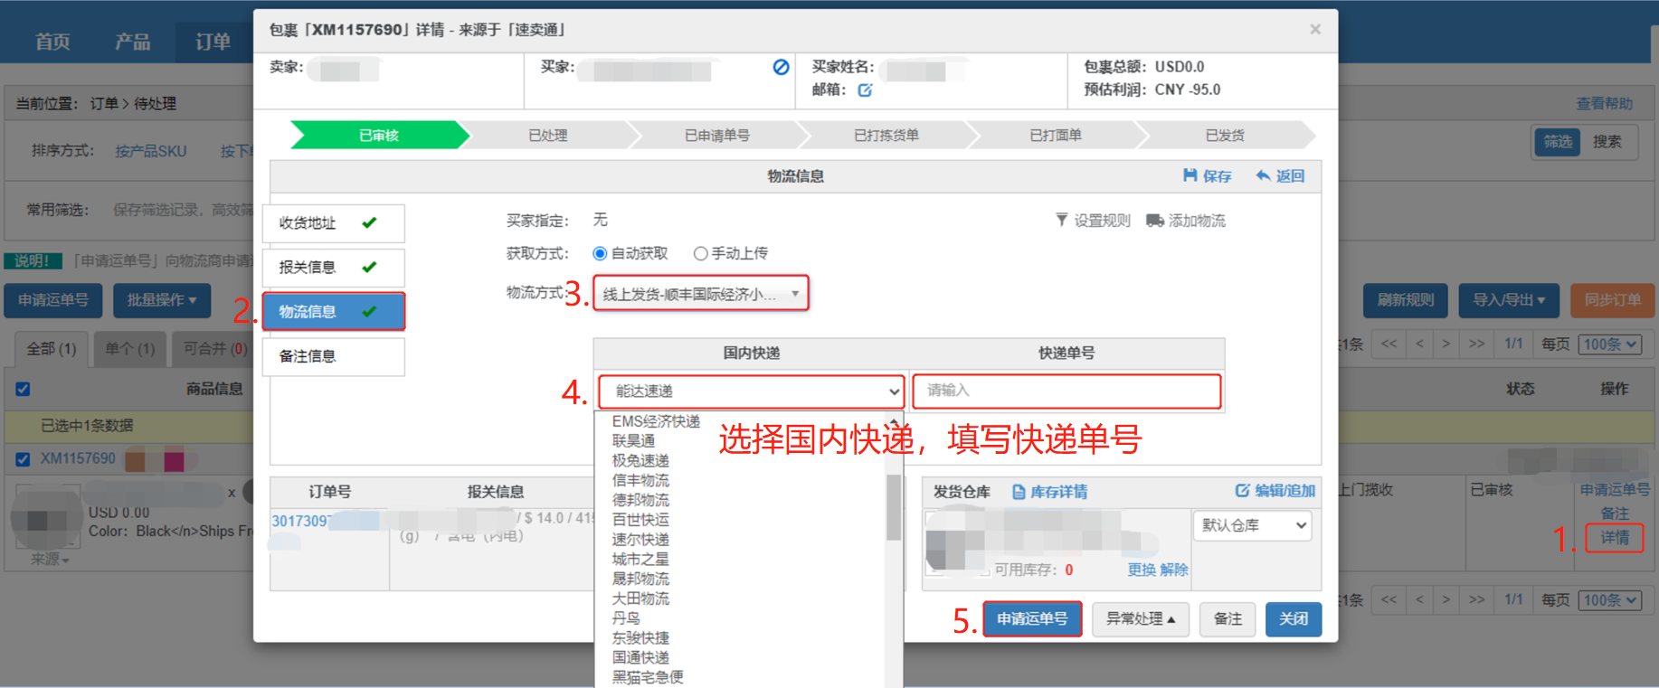The height and width of the screenshot is (688, 1659).
Task: Select 丹鸟 from the courier list
Action: [626, 618]
